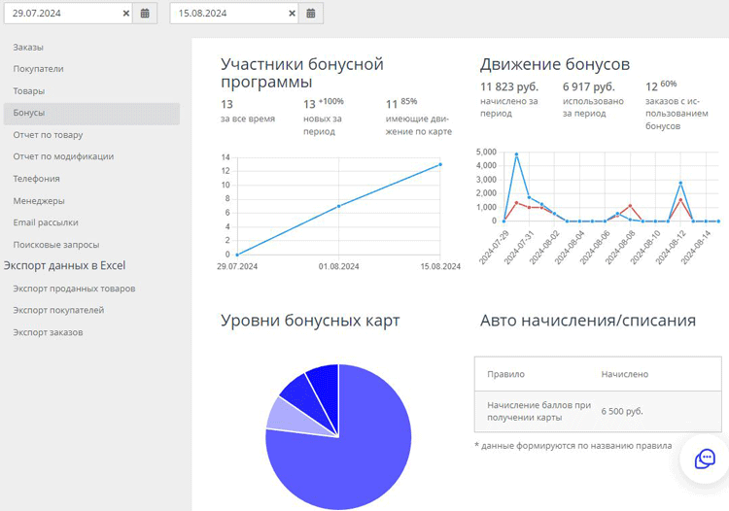The height and width of the screenshot is (511, 729).
Task: Click the Начисление баллов при получении карты row
Action: [598, 412]
